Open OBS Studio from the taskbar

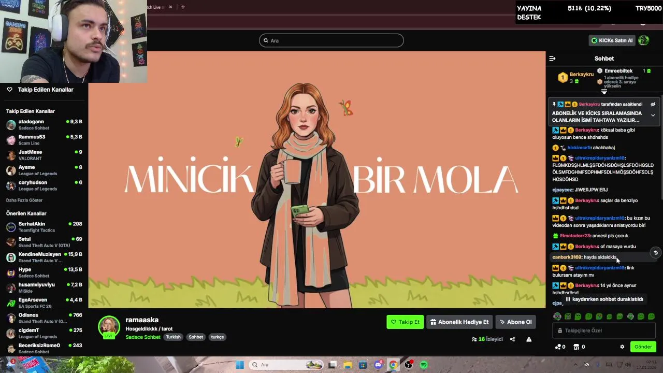coord(409,365)
